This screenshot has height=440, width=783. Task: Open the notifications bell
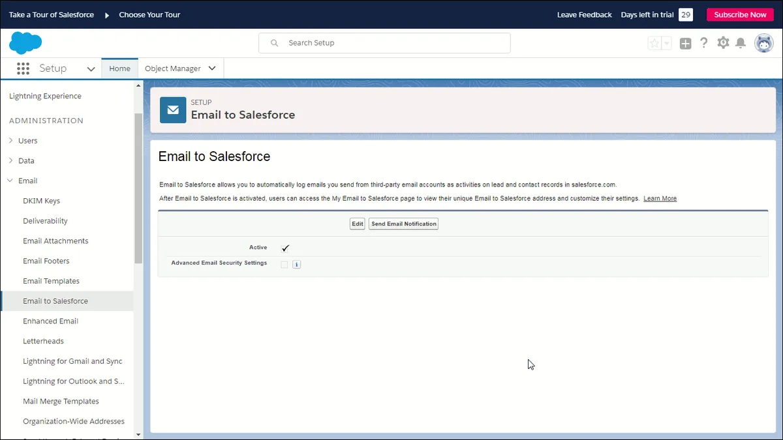pyautogui.click(x=741, y=43)
